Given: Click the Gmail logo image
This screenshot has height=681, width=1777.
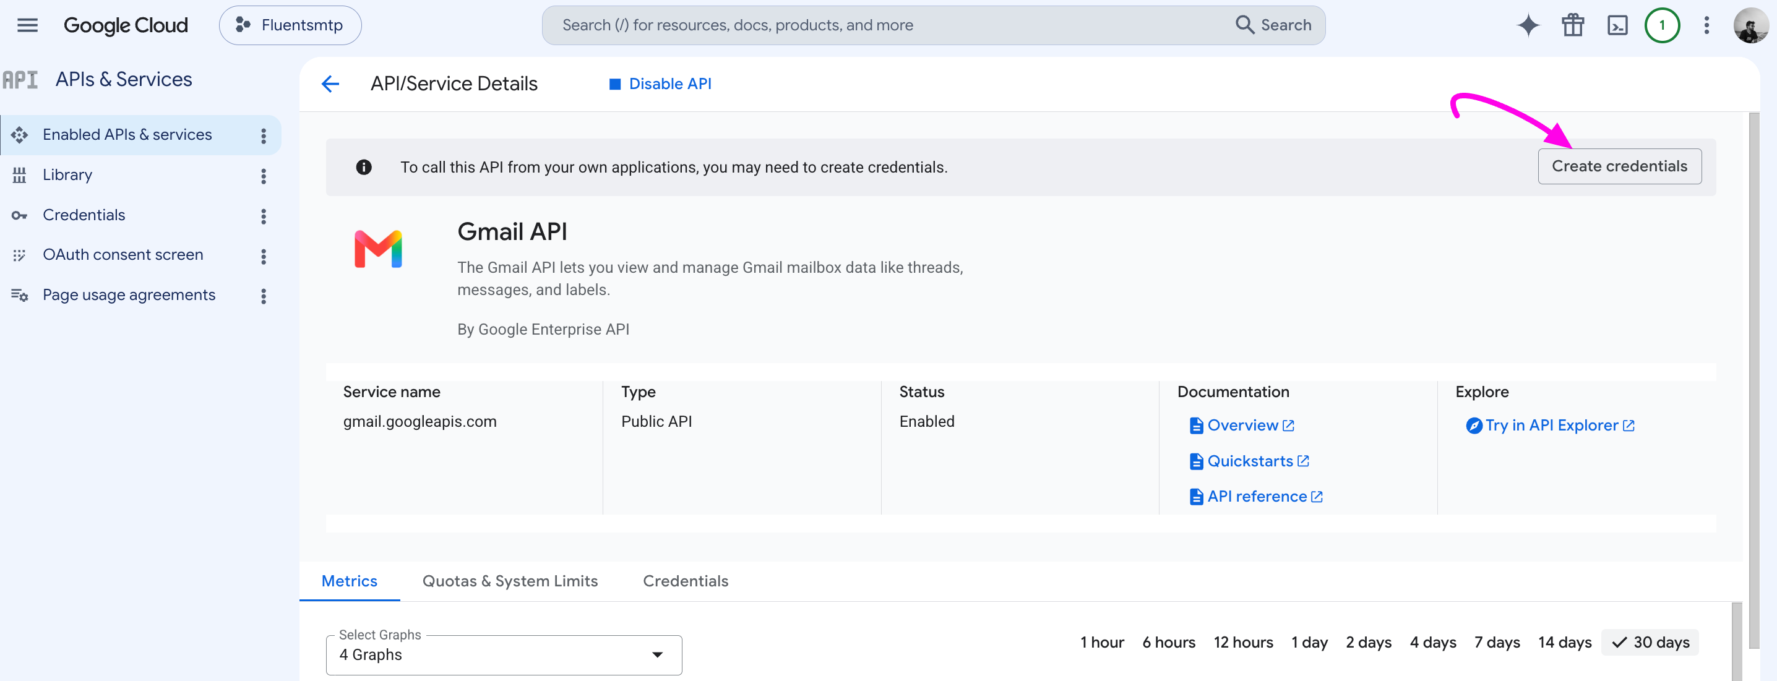Looking at the screenshot, I should [378, 248].
